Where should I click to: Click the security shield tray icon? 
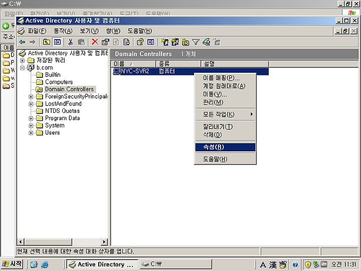(x=308, y=264)
